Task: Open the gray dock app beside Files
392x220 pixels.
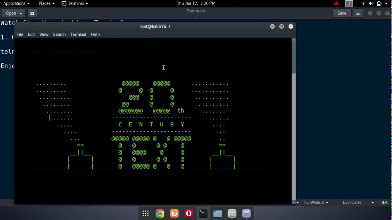Action: (x=232, y=213)
